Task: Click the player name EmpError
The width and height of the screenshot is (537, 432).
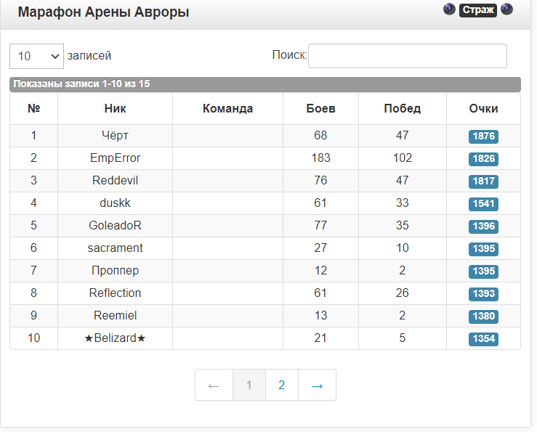Action: point(115,158)
